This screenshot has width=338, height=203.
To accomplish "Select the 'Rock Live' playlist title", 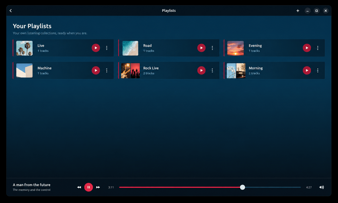I will coord(151,68).
